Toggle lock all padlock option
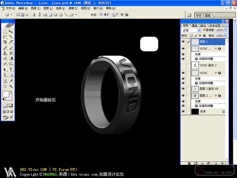Screen dimensions: 237x178 pos(204,36)
